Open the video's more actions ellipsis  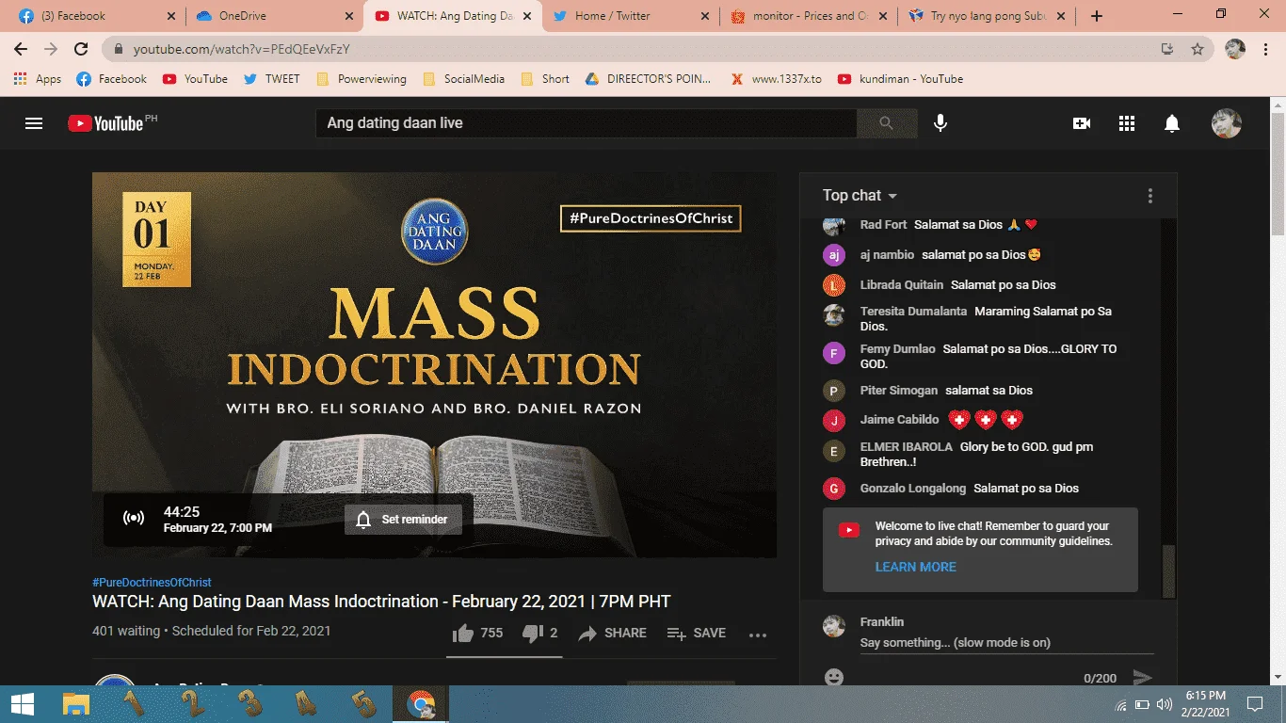(758, 635)
